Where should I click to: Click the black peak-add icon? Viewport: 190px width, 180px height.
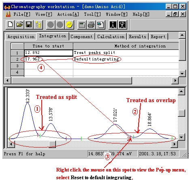pyautogui.click(x=113, y=25)
